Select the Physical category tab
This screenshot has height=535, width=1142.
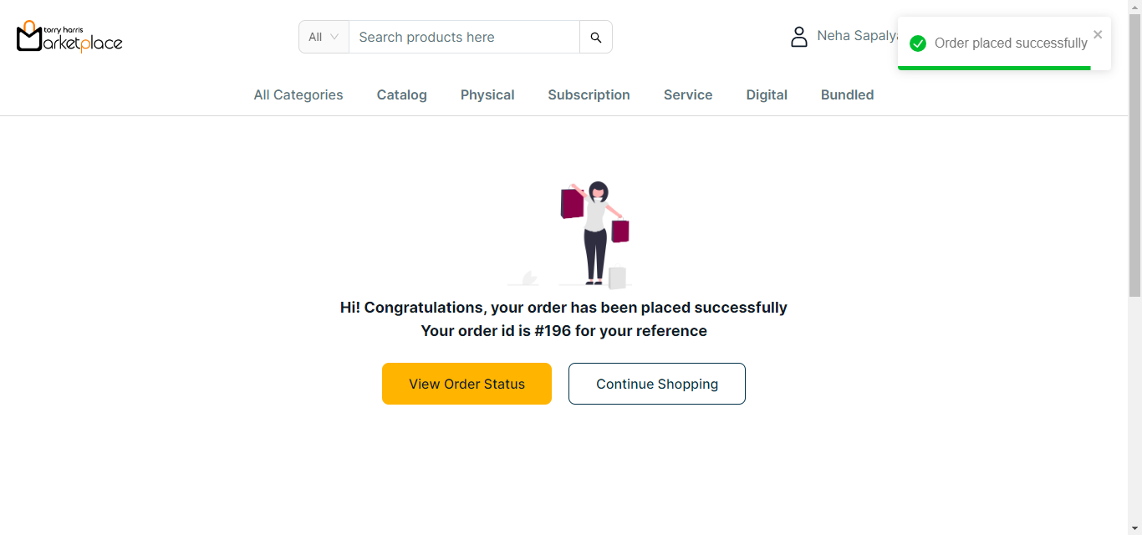coord(487,95)
